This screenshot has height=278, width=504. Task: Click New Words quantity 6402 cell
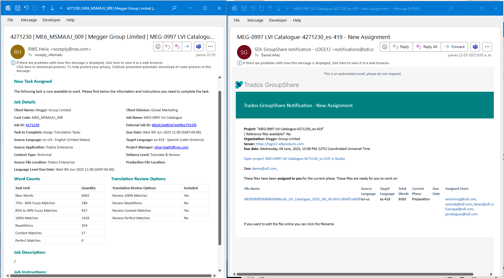tap(92, 196)
